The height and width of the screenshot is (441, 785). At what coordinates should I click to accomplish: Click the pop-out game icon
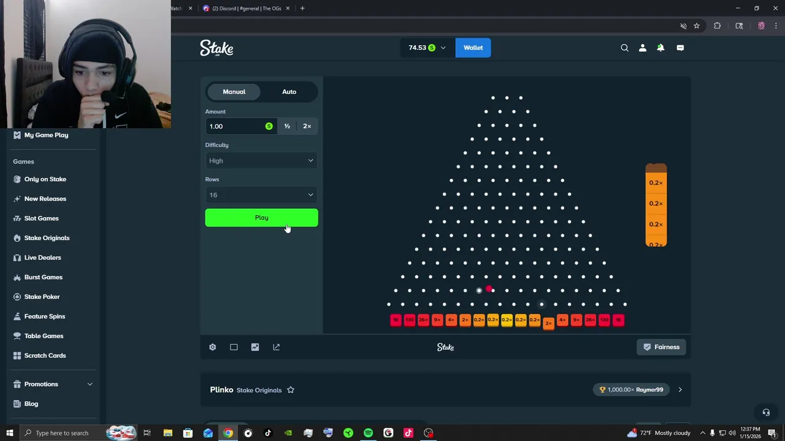pyautogui.click(x=276, y=347)
